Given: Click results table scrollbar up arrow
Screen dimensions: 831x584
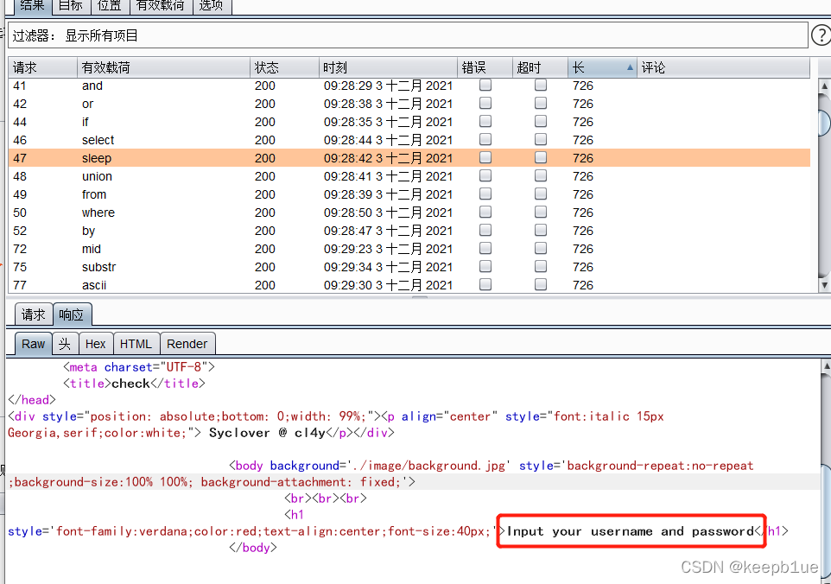Looking at the screenshot, I should click(824, 86).
